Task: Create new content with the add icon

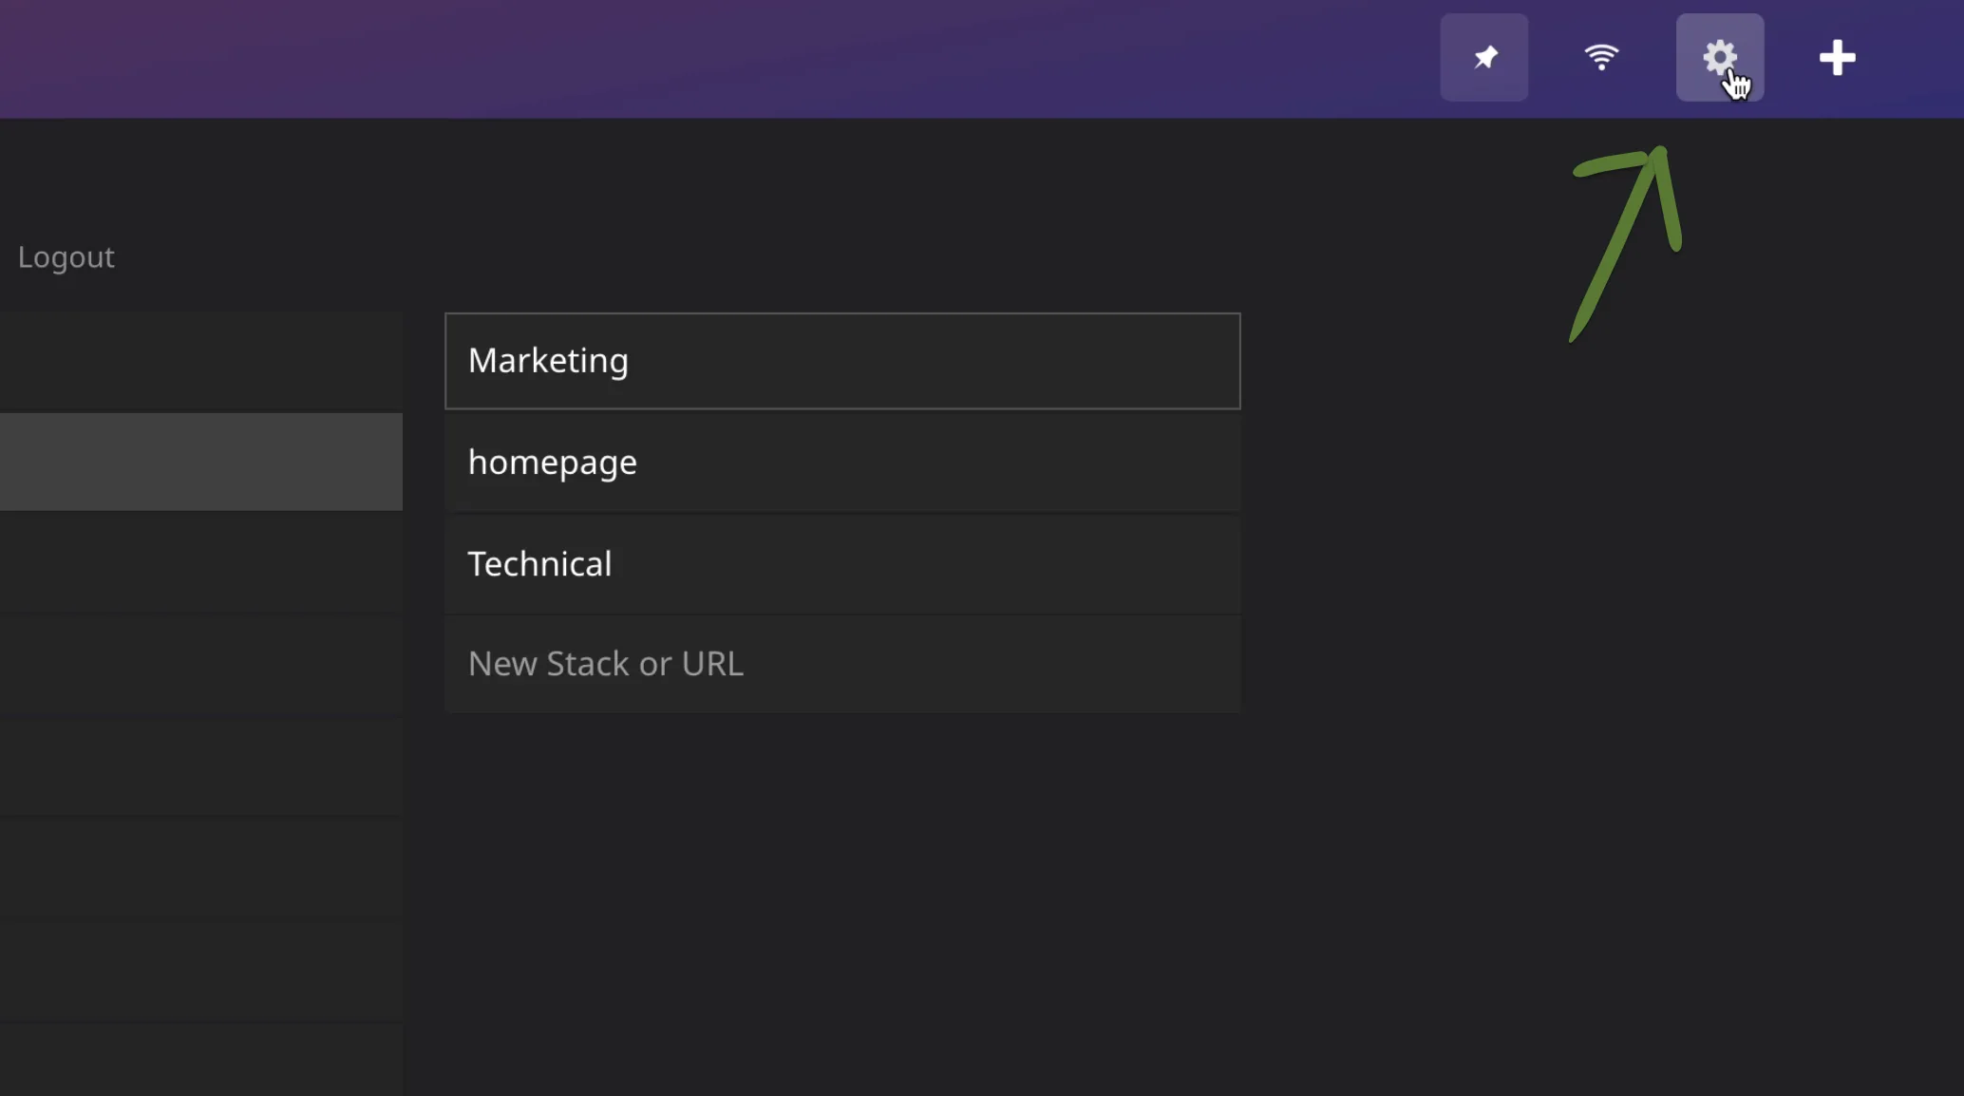Action: 1837,57
